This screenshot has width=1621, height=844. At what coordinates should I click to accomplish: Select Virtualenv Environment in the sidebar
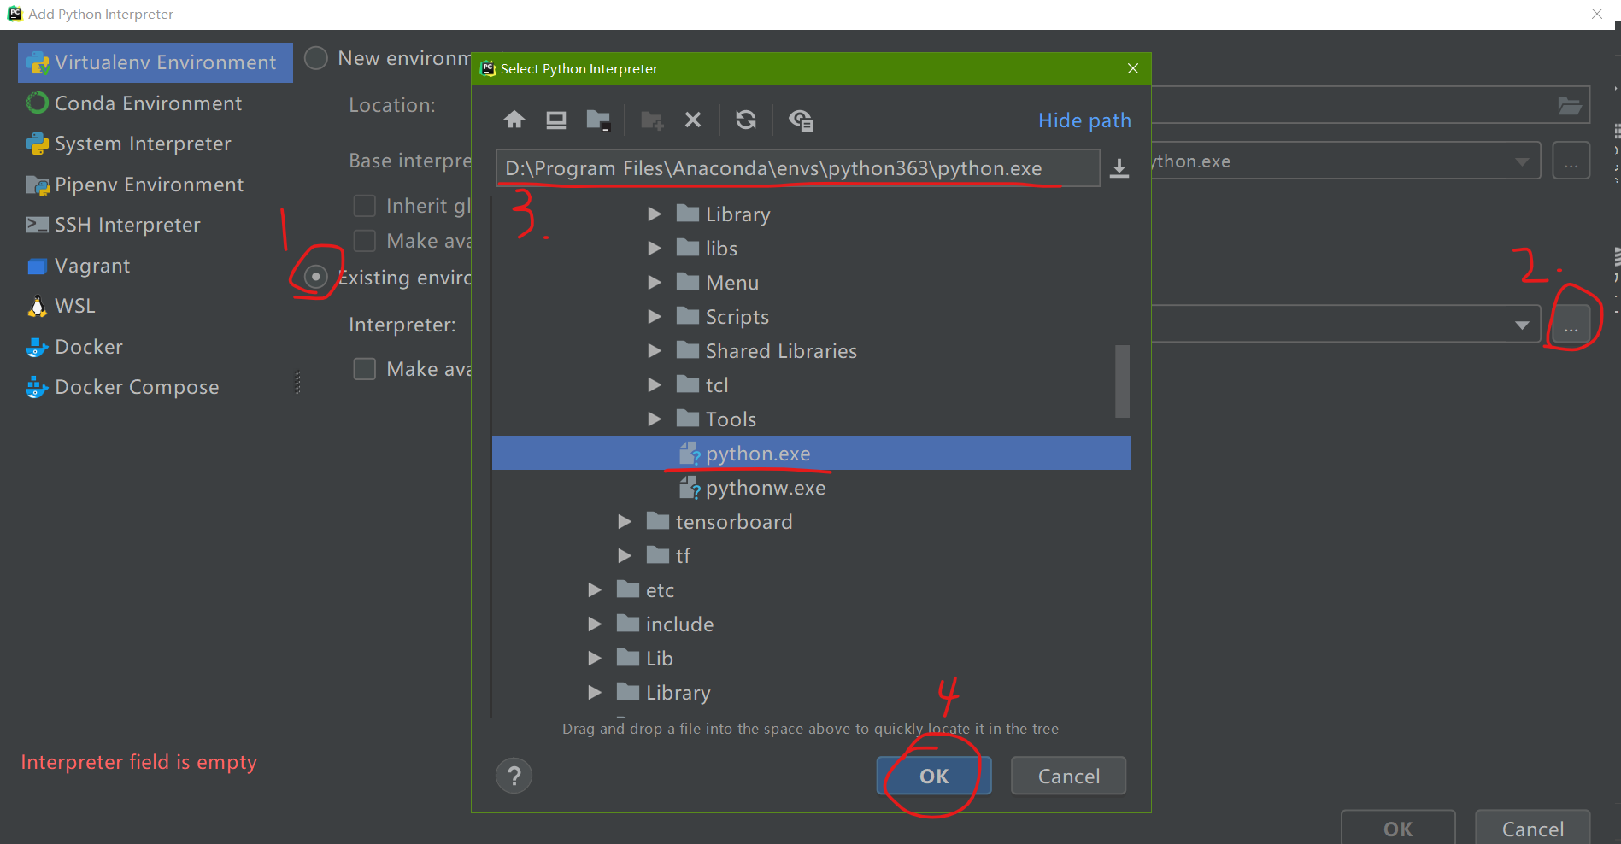tap(156, 62)
